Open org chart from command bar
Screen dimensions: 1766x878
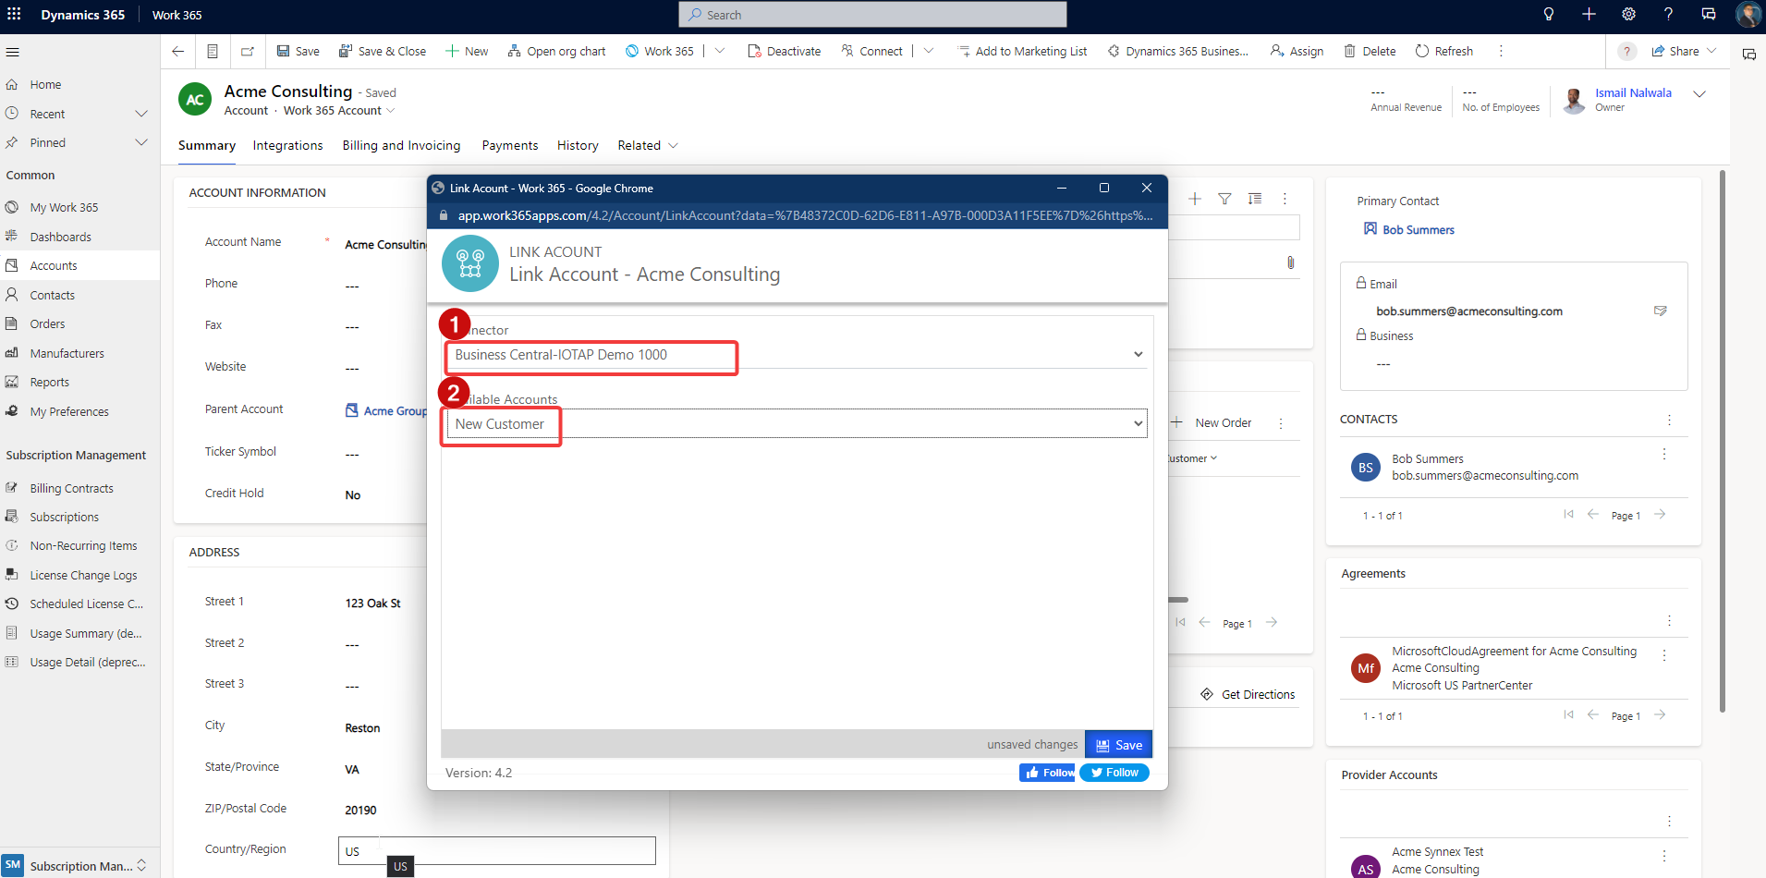[556, 52]
